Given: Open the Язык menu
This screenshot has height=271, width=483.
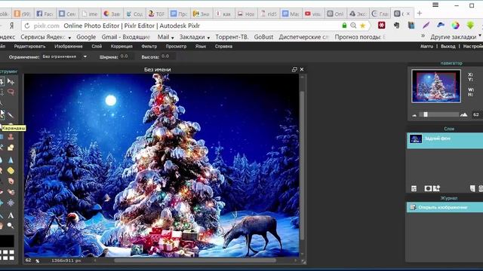Looking at the screenshot, I should tap(201, 47).
